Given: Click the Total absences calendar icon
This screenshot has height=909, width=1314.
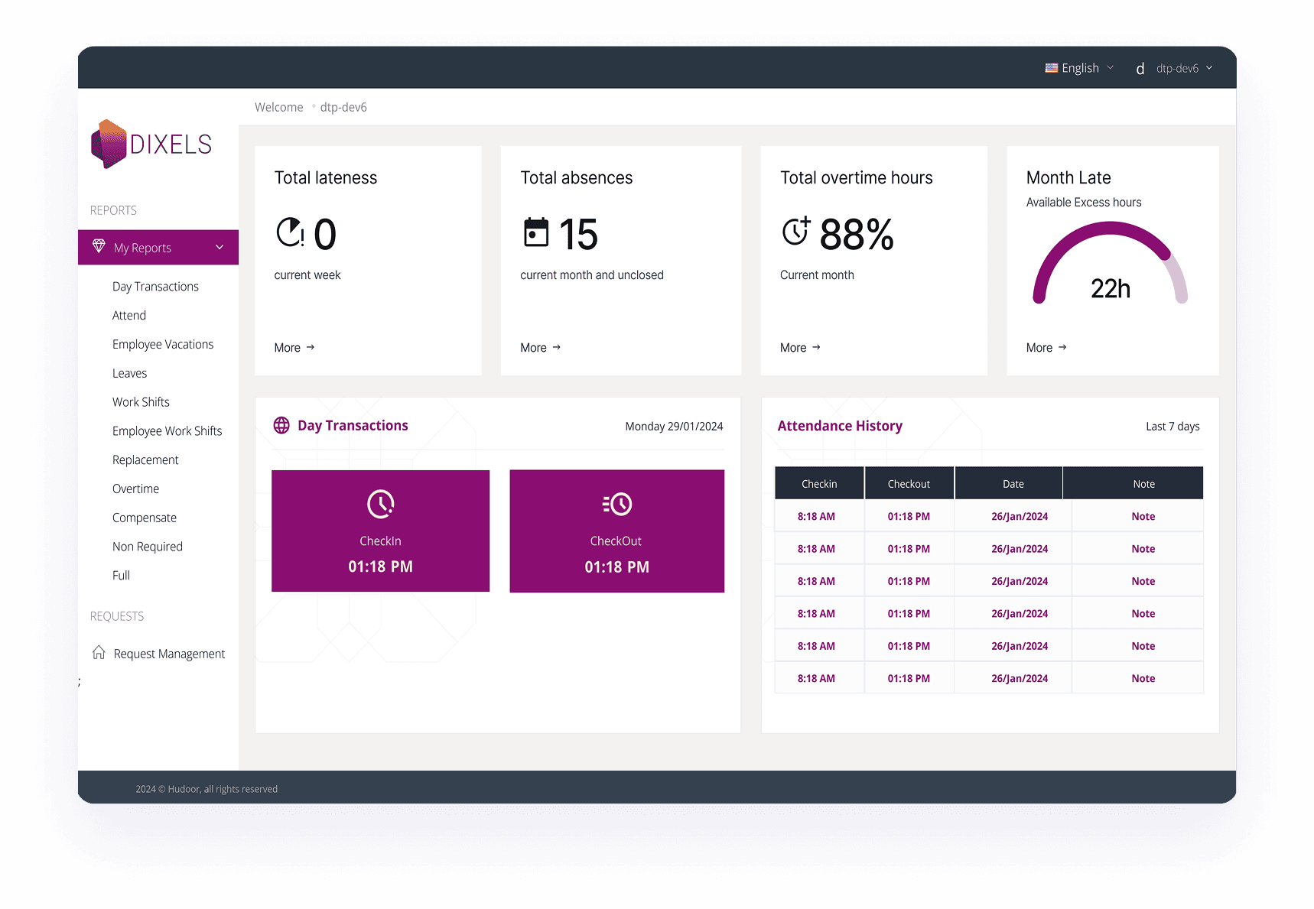Looking at the screenshot, I should click(535, 232).
